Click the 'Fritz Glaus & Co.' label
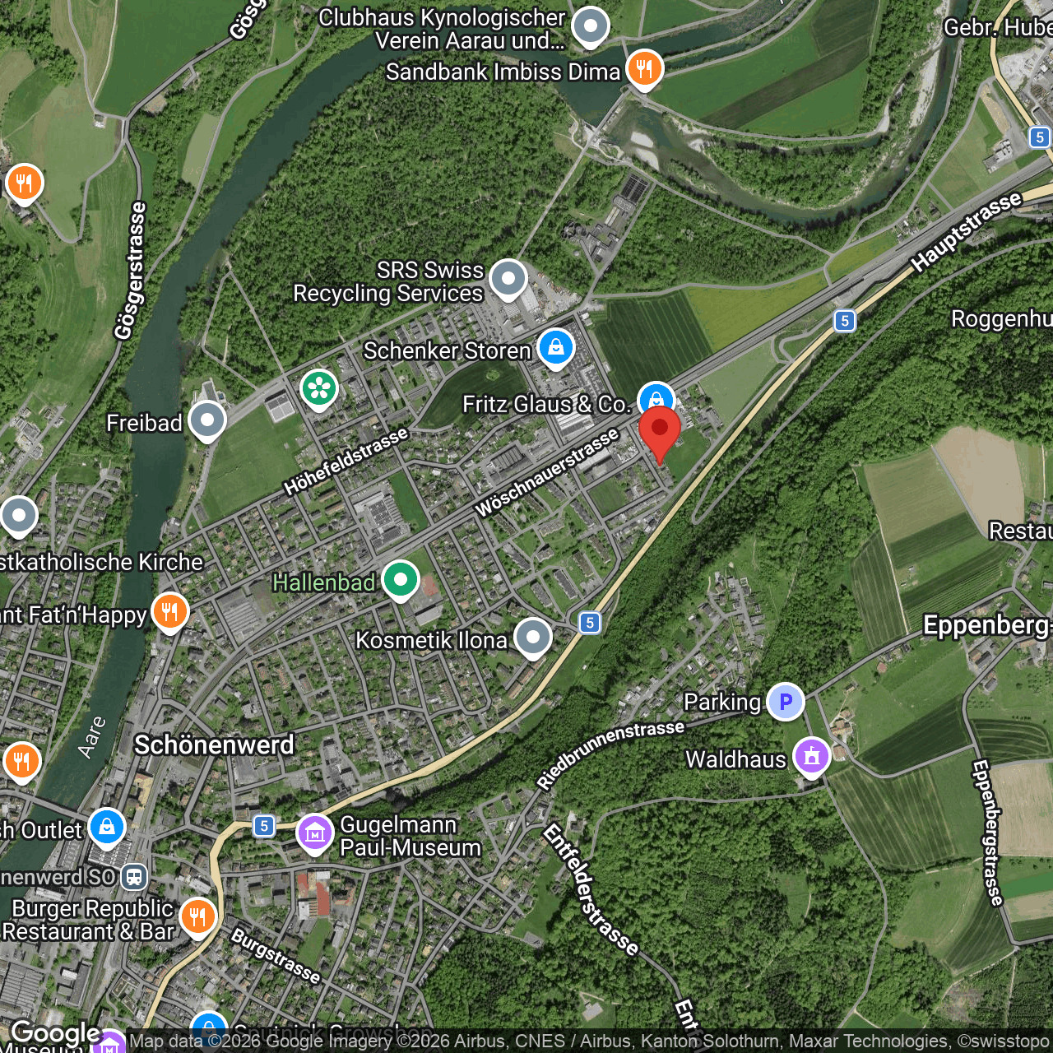1053x1053 pixels. pos(547,404)
